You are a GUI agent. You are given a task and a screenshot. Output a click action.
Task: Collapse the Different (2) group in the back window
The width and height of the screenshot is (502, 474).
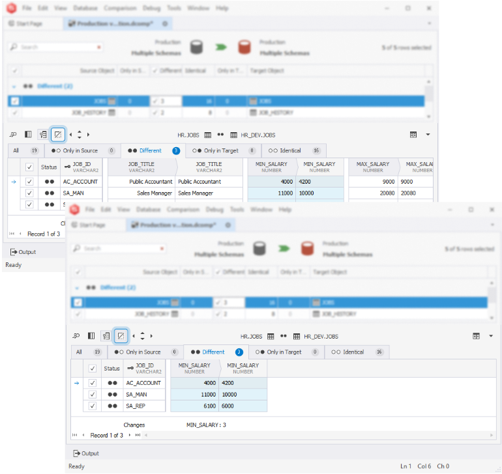click(14, 87)
